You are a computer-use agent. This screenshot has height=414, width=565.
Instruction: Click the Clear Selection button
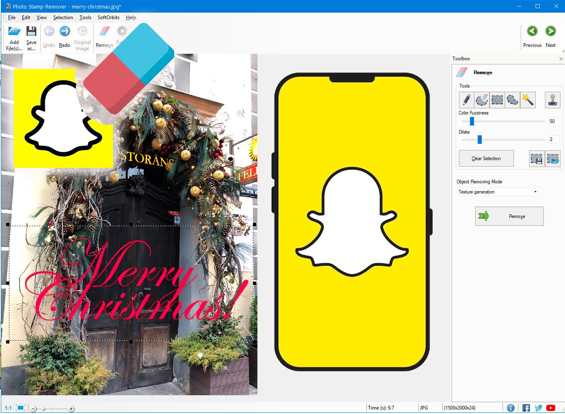[486, 159]
